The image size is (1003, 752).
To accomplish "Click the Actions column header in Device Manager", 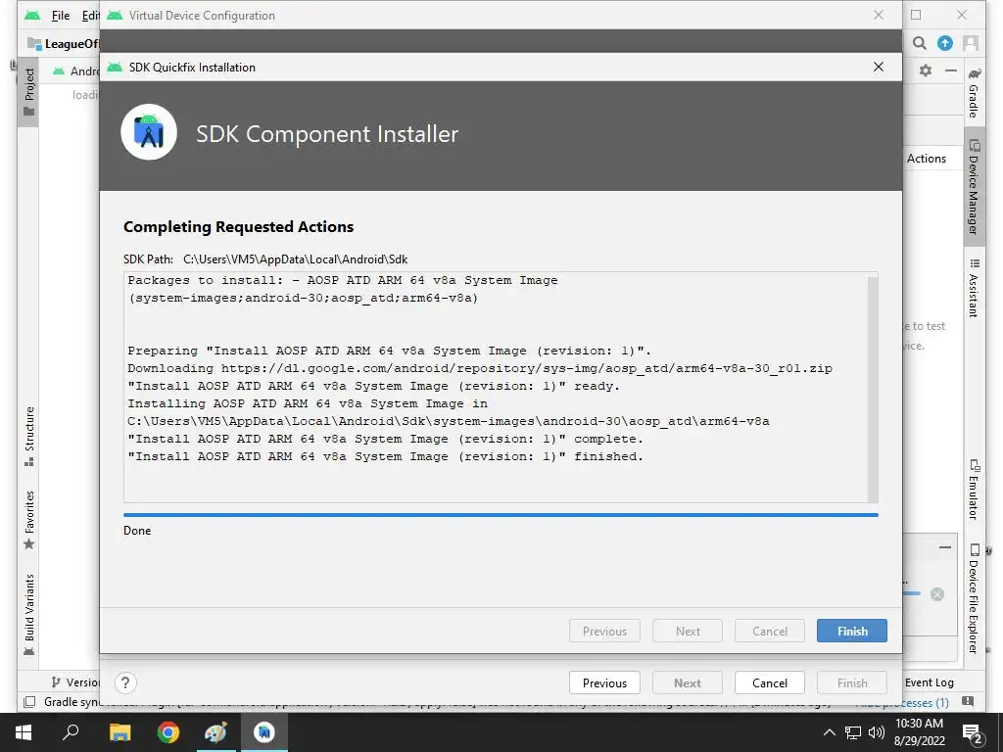I will click(x=927, y=158).
